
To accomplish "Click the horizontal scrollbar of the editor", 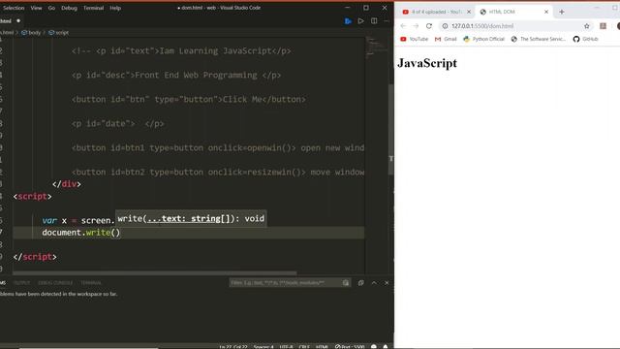I will tap(155, 273).
